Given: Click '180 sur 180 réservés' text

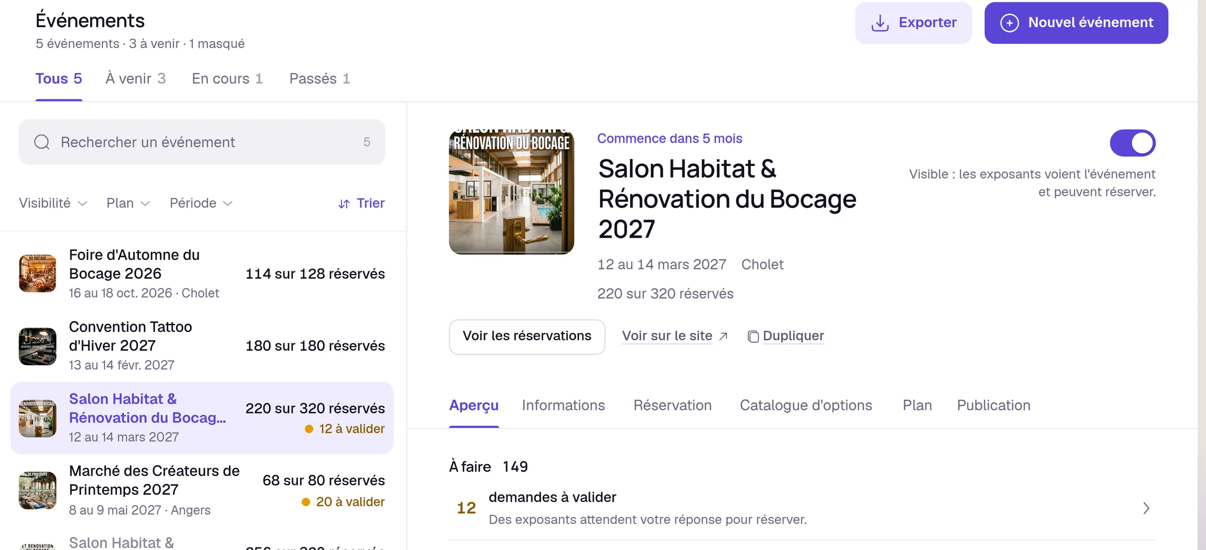Looking at the screenshot, I should tap(315, 346).
